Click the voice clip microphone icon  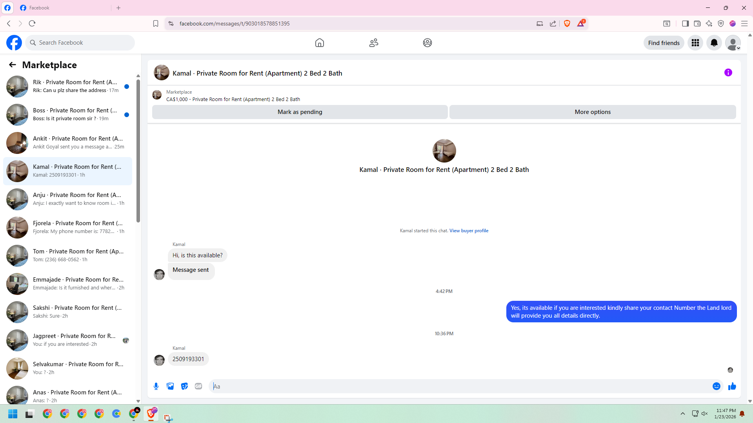(x=156, y=386)
